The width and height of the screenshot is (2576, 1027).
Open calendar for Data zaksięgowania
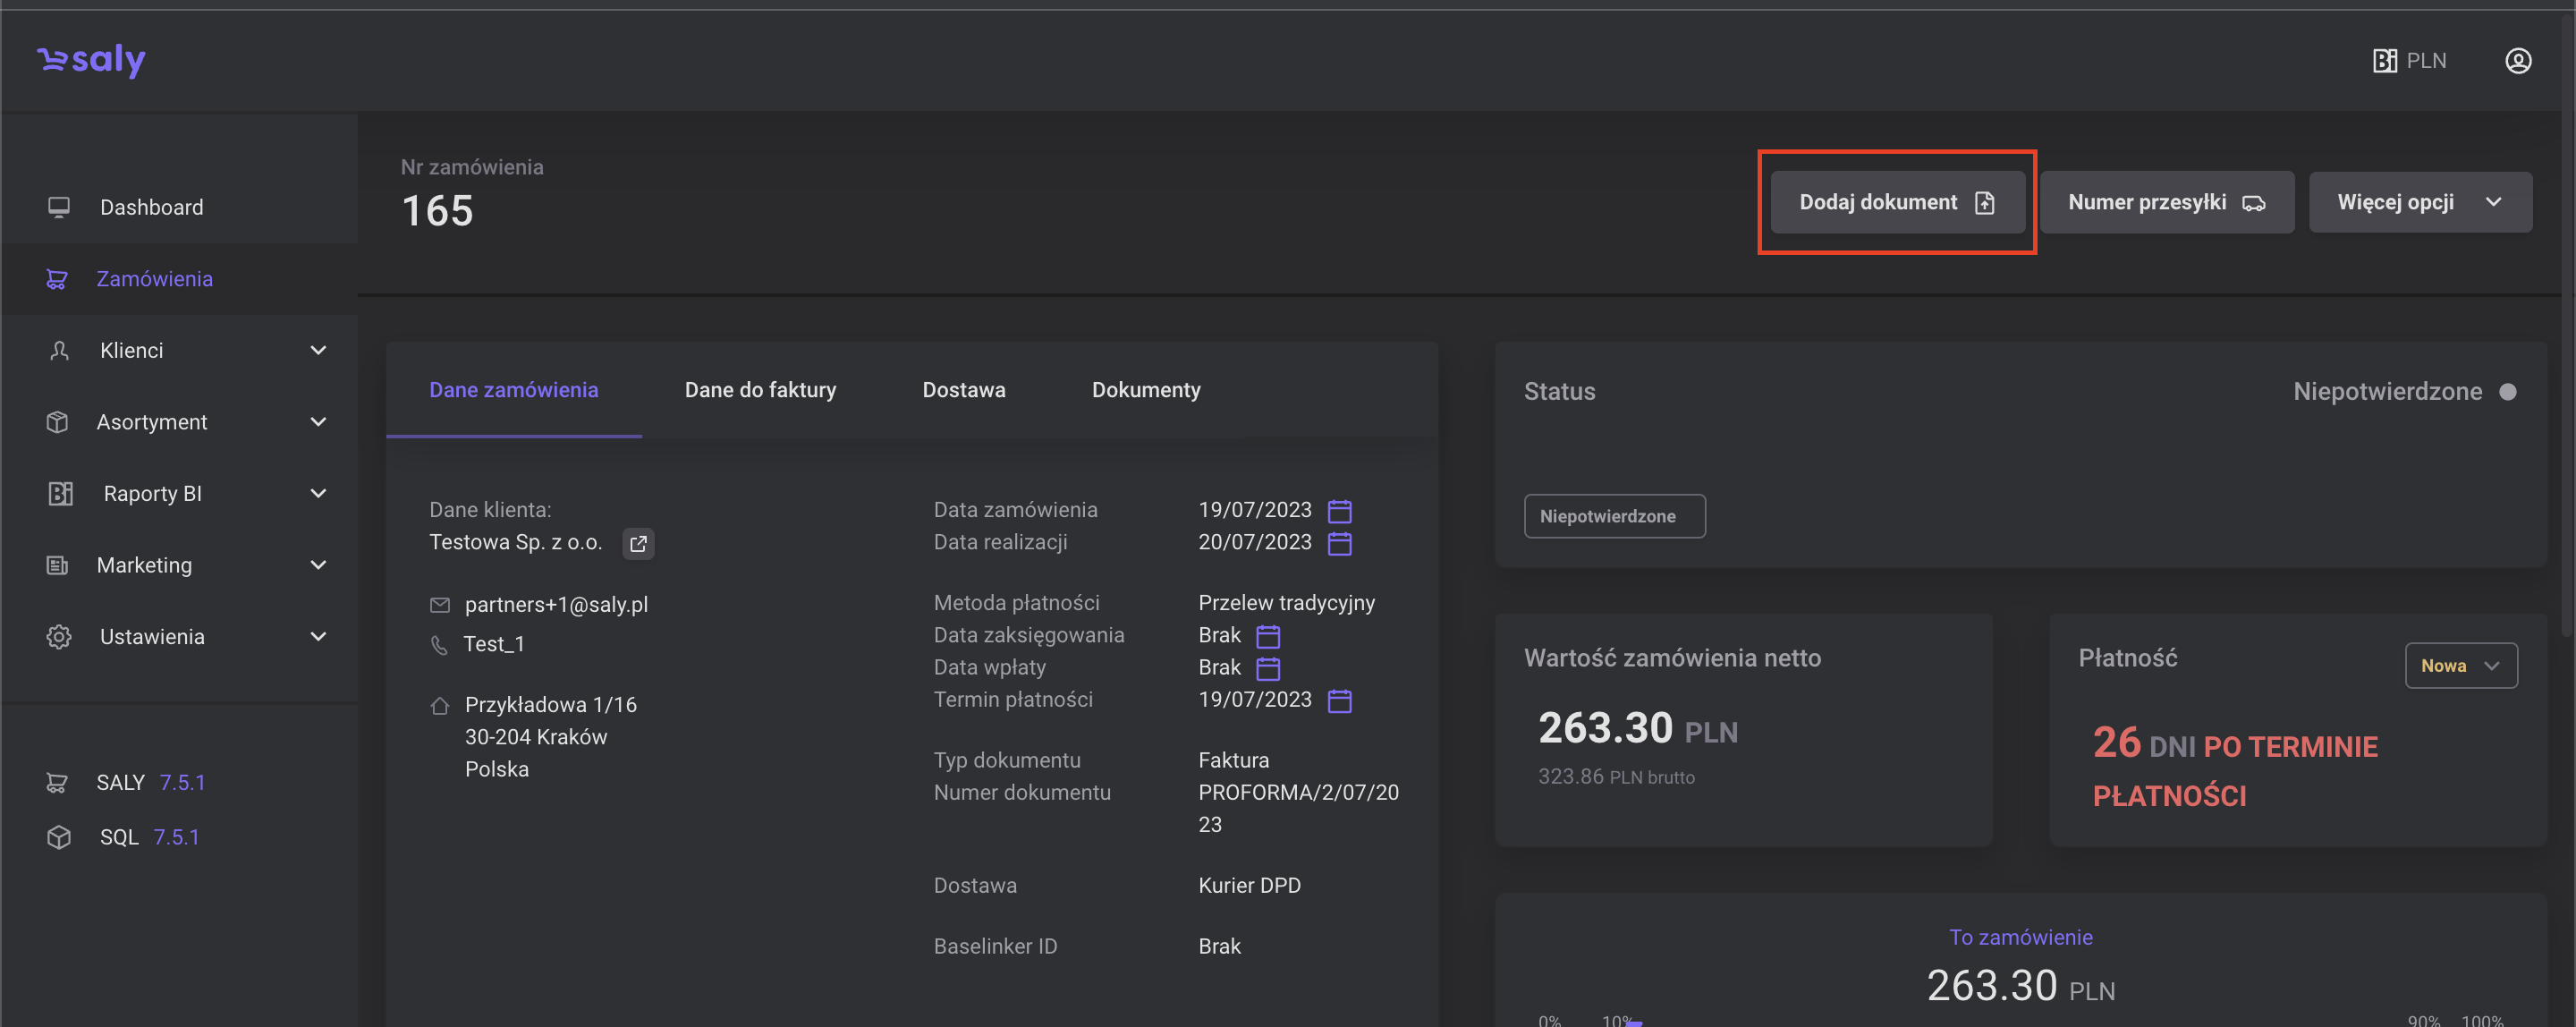click(1267, 636)
